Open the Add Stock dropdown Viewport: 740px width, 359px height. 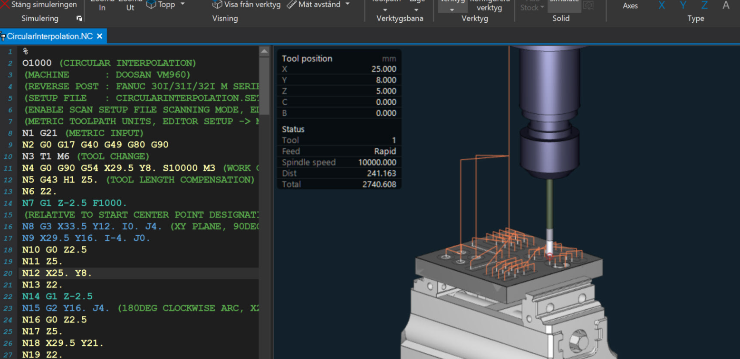(x=532, y=6)
